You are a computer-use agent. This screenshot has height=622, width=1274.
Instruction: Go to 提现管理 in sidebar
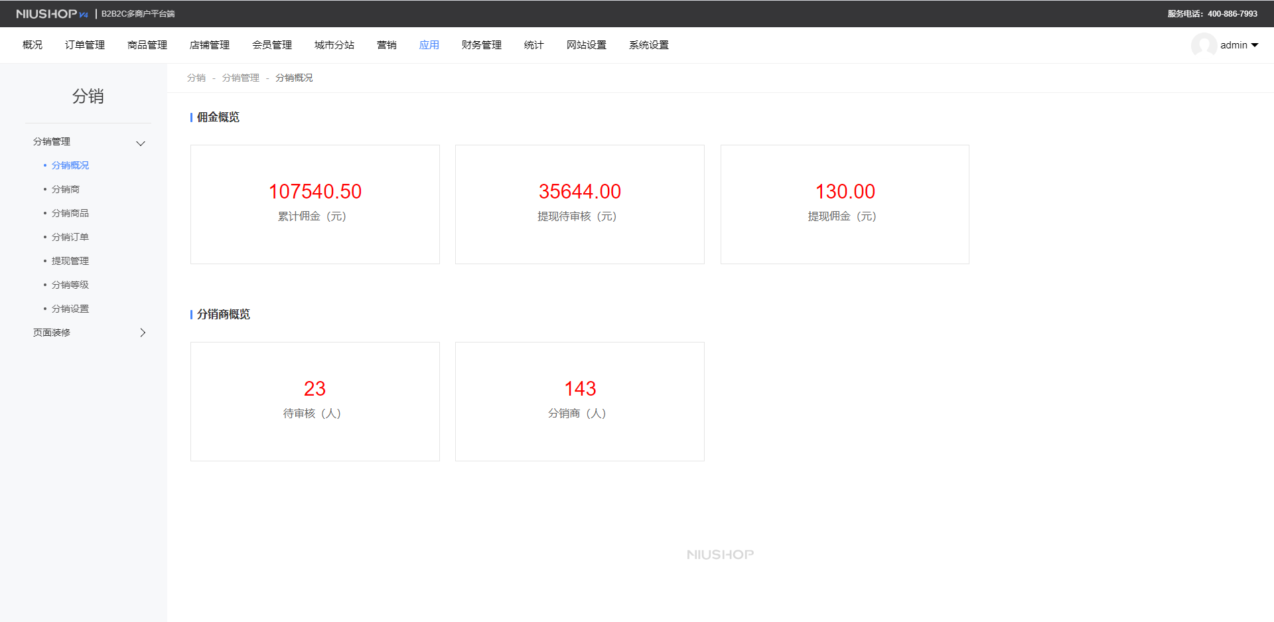(70, 261)
